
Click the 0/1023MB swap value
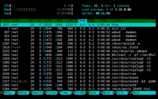coord(64,13)
